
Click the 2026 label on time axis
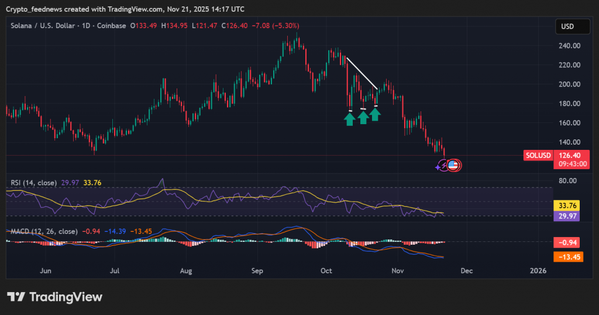538,271
